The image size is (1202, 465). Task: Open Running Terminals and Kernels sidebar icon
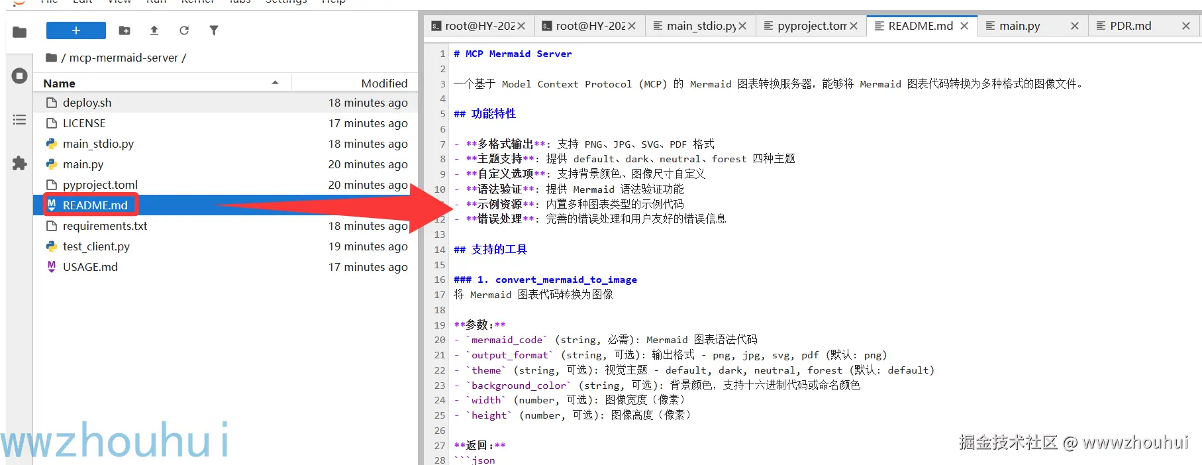click(20, 76)
